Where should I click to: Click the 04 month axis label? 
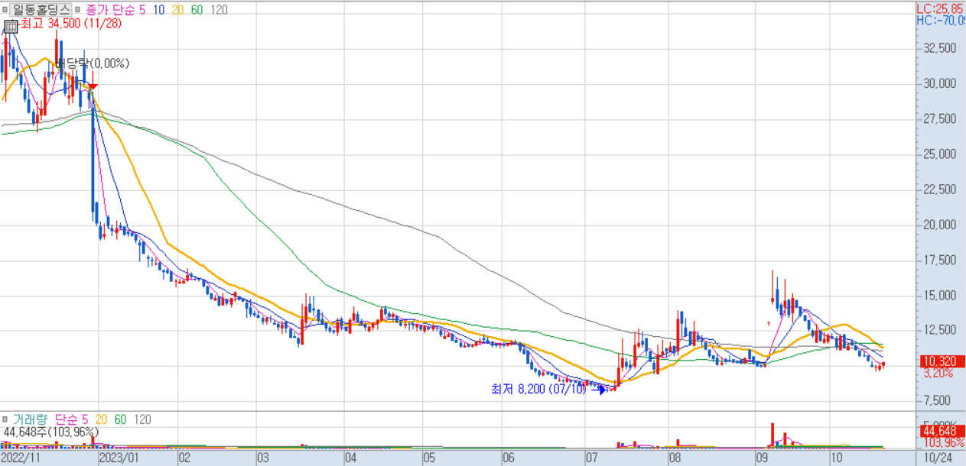351,458
